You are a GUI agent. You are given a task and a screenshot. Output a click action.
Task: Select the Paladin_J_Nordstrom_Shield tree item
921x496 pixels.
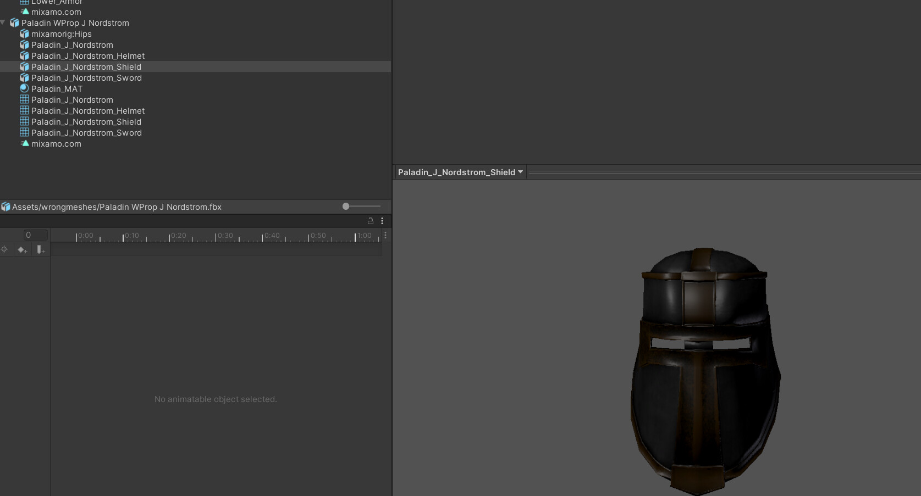tap(86, 66)
